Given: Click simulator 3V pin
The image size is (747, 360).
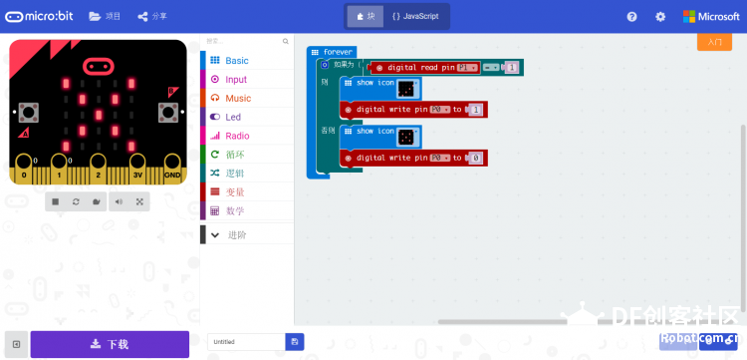Looking at the screenshot, I should [137, 170].
